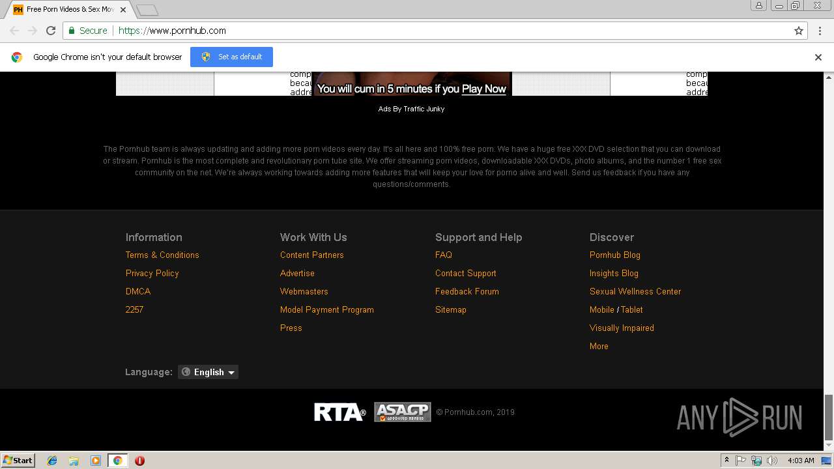Set Chrome as default browser
834x469 pixels.
231,57
